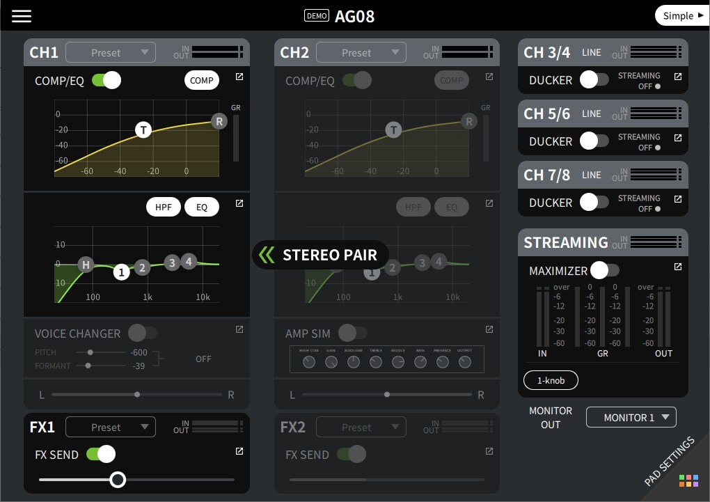Turn on the MAXIMIZER toggle

[604, 270]
